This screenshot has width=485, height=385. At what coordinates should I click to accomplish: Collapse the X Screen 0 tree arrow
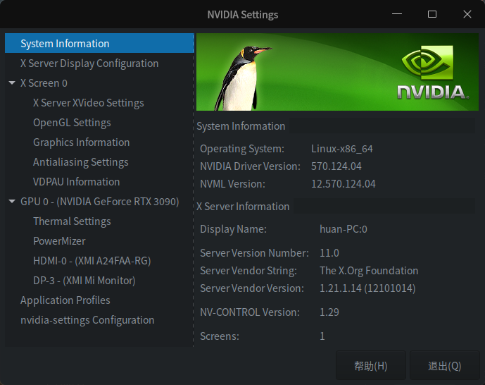(x=12, y=83)
